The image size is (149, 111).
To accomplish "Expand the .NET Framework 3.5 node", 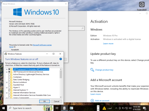I will [x=7, y=69].
